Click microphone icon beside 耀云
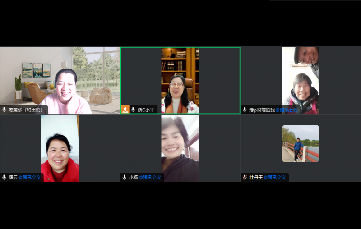This screenshot has width=361, height=229. click(x=4, y=177)
